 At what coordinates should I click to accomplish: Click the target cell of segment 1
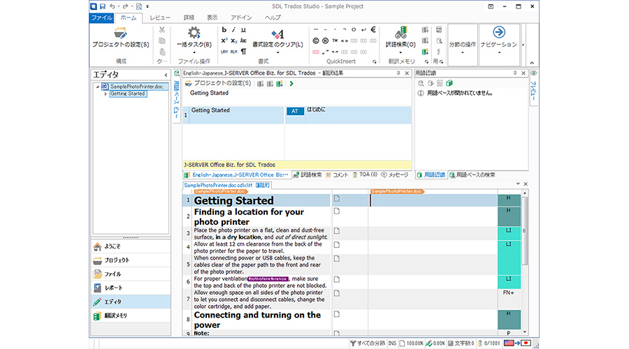pyautogui.click(x=433, y=200)
